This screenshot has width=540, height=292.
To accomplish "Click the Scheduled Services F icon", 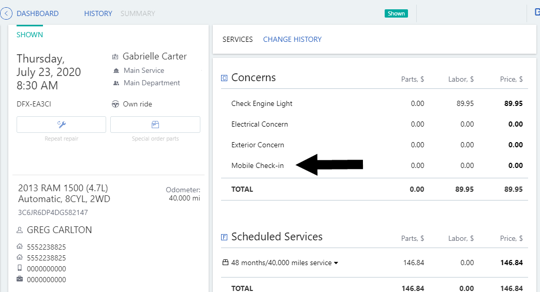I will pyautogui.click(x=224, y=237).
